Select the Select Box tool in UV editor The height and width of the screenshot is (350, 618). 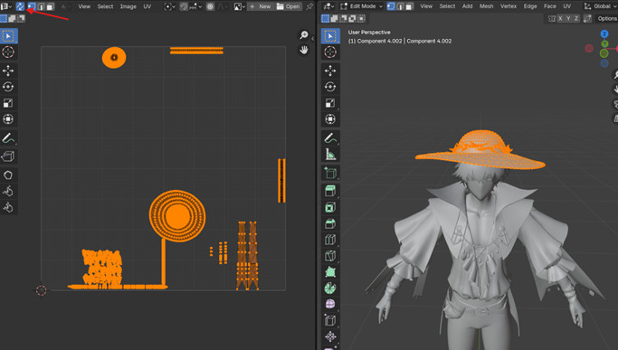pyautogui.click(x=8, y=36)
